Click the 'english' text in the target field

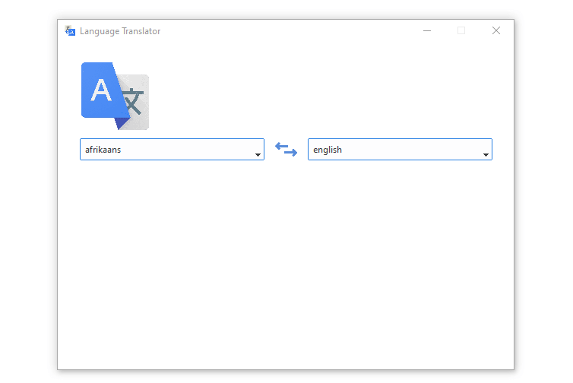click(x=328, y=150)
